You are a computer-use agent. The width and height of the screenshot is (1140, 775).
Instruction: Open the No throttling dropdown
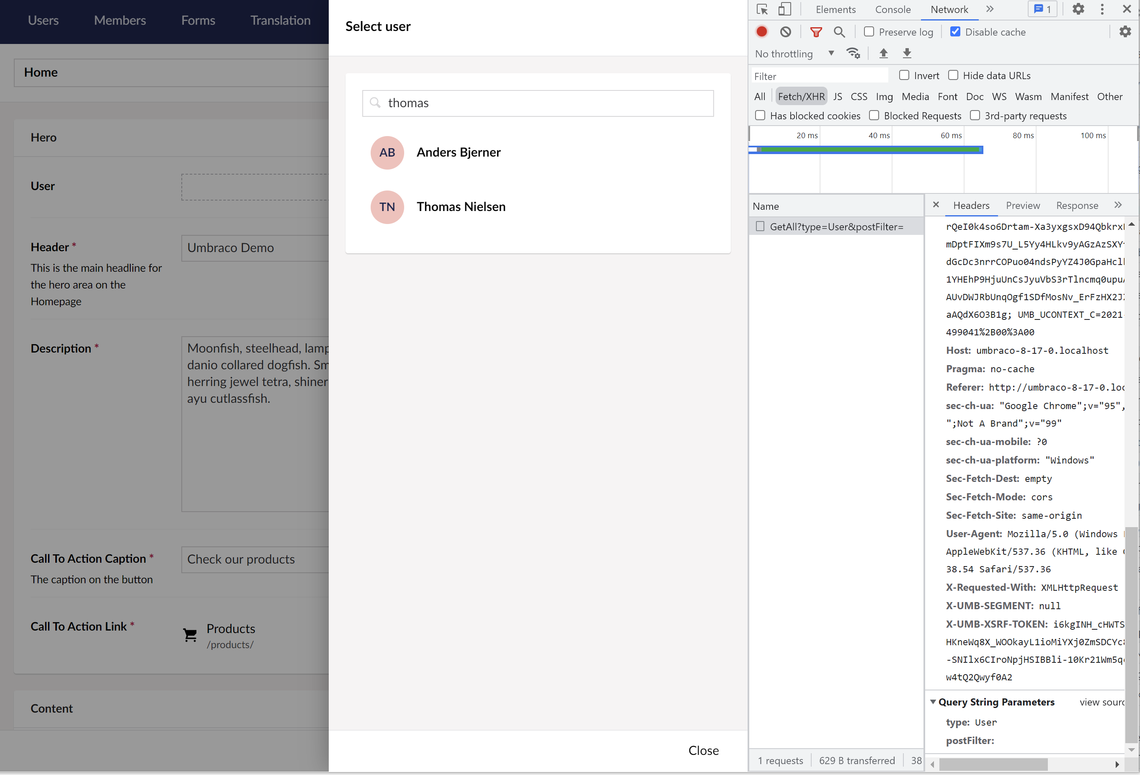pos(794,54)
